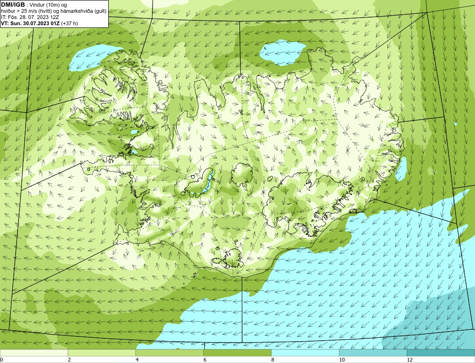Image resolution: width=475 pixels, height=363 pixels.
Task: Click the legend scale label '0'
Action: tap(1, 360)
